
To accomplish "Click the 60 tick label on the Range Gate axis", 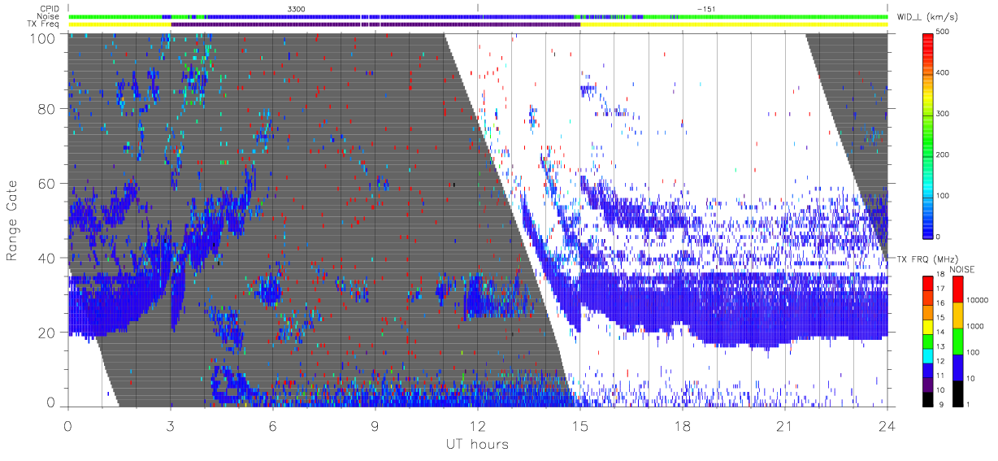I will 47,183.
